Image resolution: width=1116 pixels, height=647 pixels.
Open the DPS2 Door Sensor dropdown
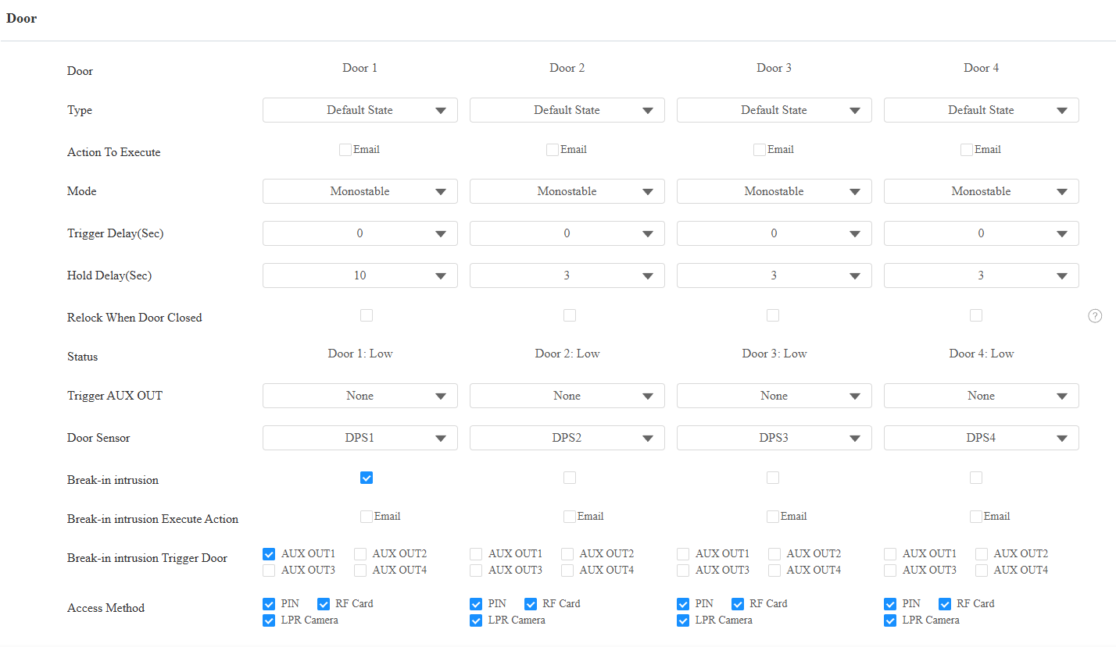pyautogui.click(x=567, y=438)
